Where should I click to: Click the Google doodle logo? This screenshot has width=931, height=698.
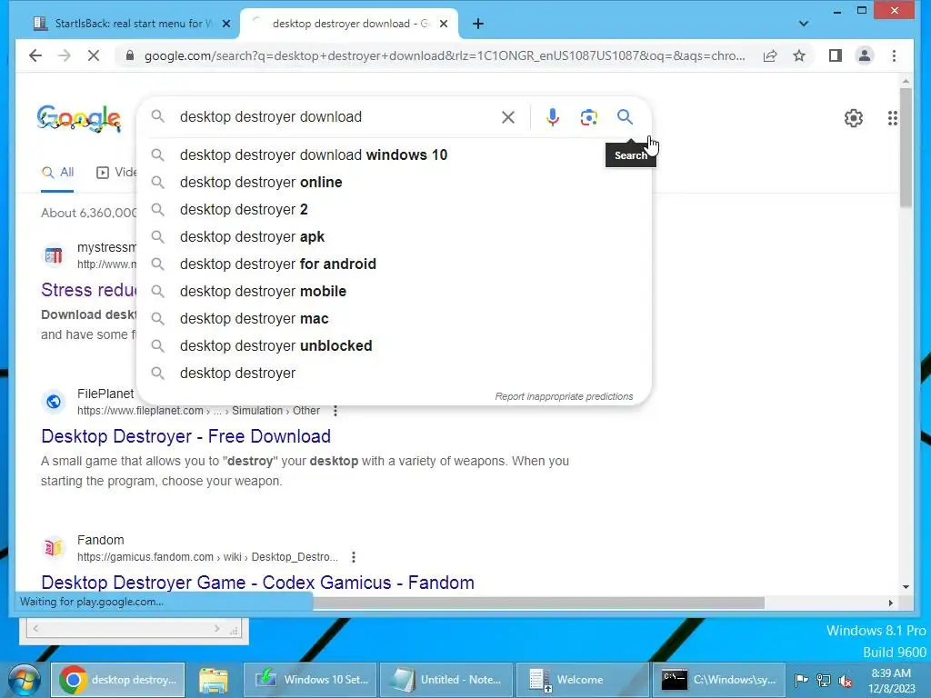coord(79,118)
